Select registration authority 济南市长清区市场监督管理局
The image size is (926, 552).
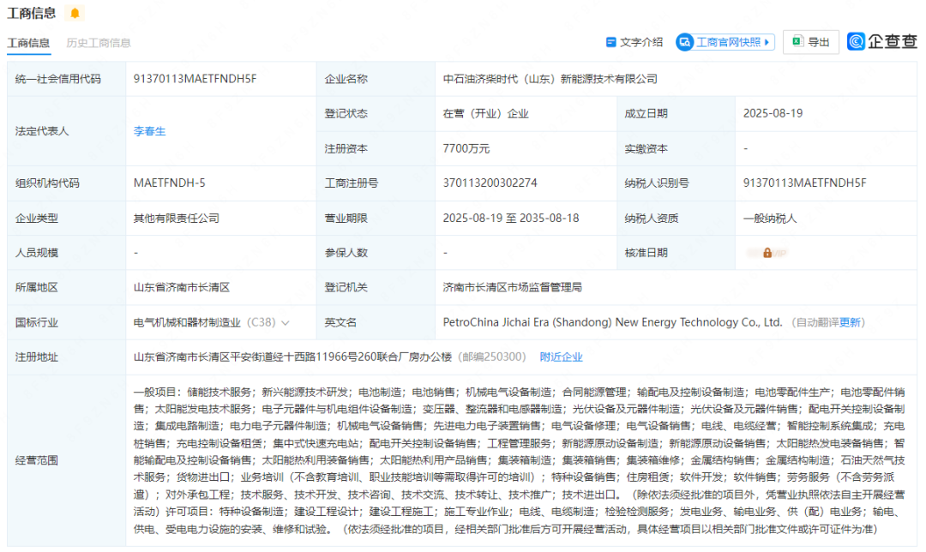click(x=512, y=287)
